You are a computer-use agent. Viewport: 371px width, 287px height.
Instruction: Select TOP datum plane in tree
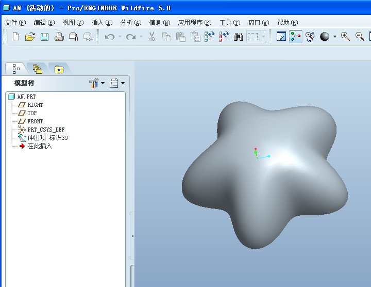(x=32, y=113)
